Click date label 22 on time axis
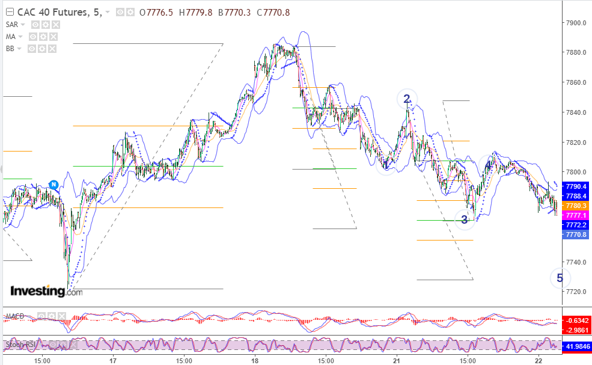The width and height of the screenshot is (592, 365). [x=539, y=361]
